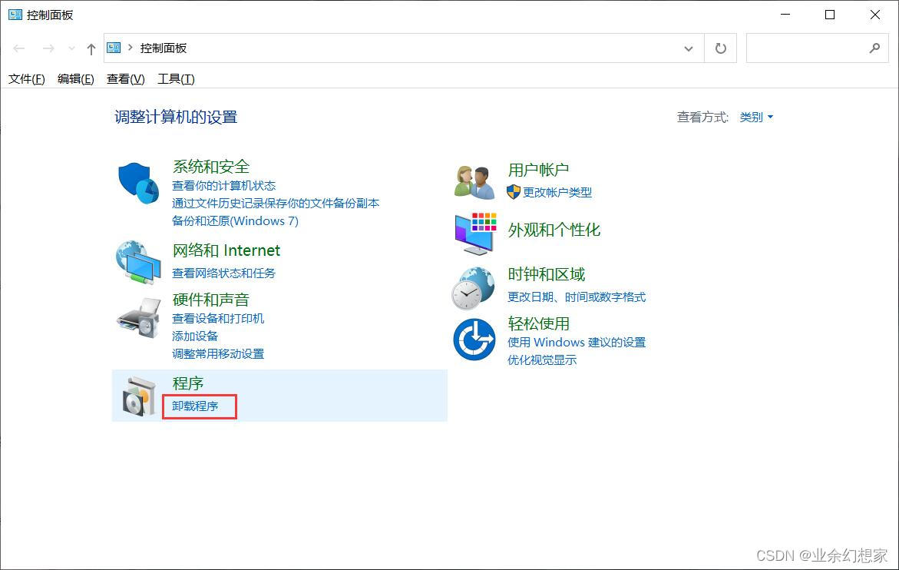899x570 pixels.
Task: Click the Control Panel icon in the address bar
Action: [x=114, y=48]
